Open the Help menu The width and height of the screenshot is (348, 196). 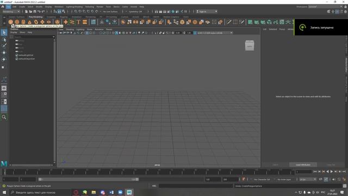coord(141,7)
